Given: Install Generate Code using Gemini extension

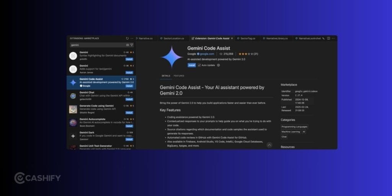Looking at the screenshot, I should click(129, 113).
